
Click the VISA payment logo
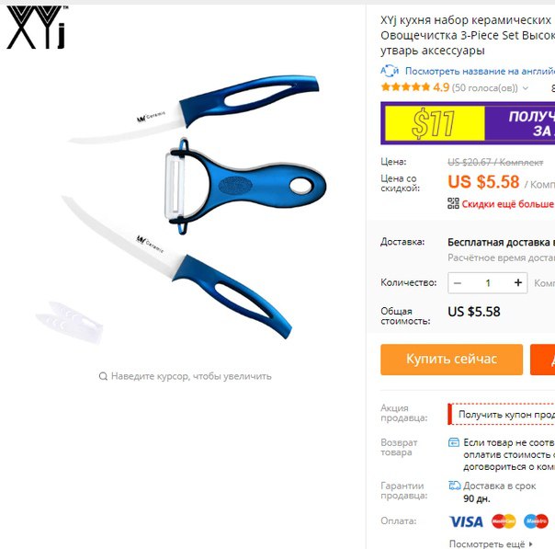[466, 521]
